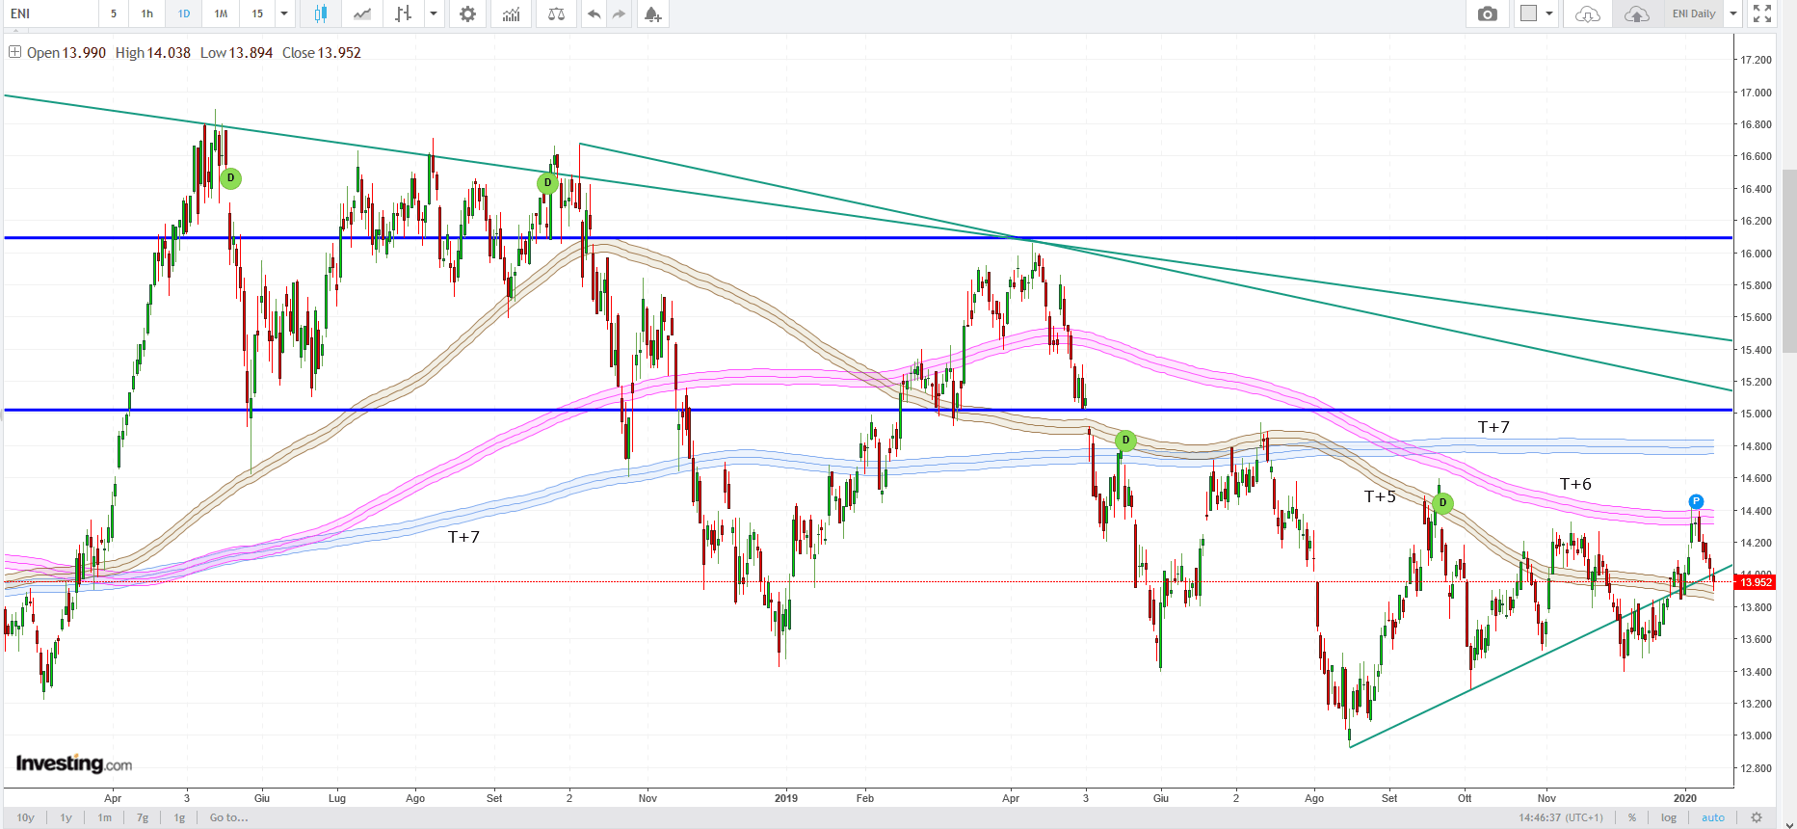The height and width of the screenshot is (829, 1797).
Task: Toggle auto scale
Action: tap(1713, 817)
